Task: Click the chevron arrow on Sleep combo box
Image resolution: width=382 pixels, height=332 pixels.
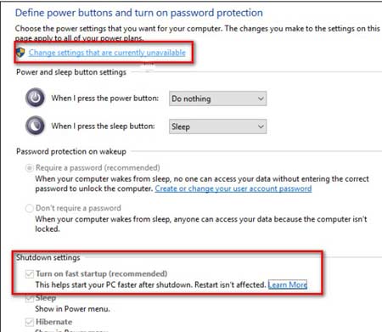Action: click(261, 127)
